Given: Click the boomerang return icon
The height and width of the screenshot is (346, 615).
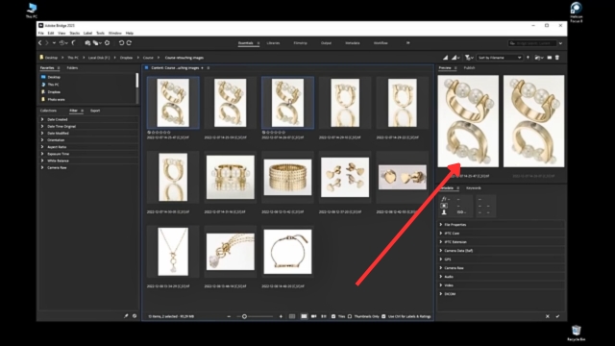Looking at the screenshot, I should [74, 42].
